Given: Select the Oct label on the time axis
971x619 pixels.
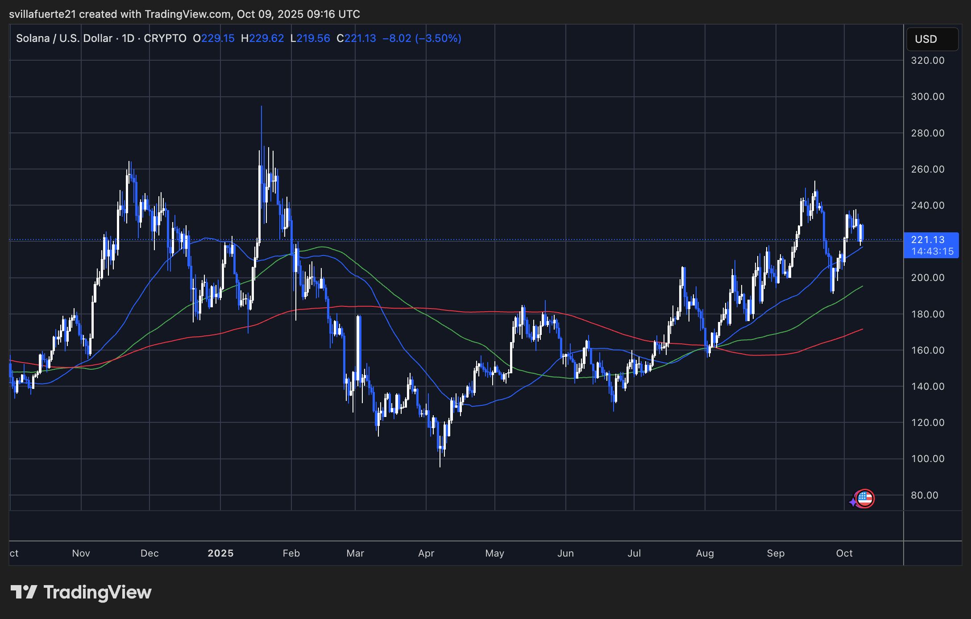Looking at the screenshot, I should point(844,553).
